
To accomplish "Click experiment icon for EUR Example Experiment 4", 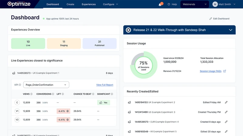I will 129,122.
